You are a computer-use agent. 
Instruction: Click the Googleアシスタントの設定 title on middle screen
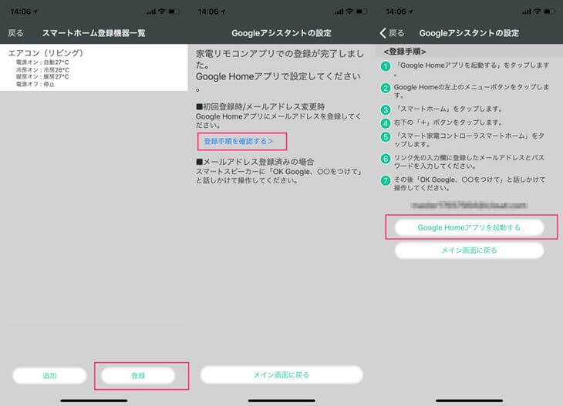pyautogui.click(x=281, y=33)
